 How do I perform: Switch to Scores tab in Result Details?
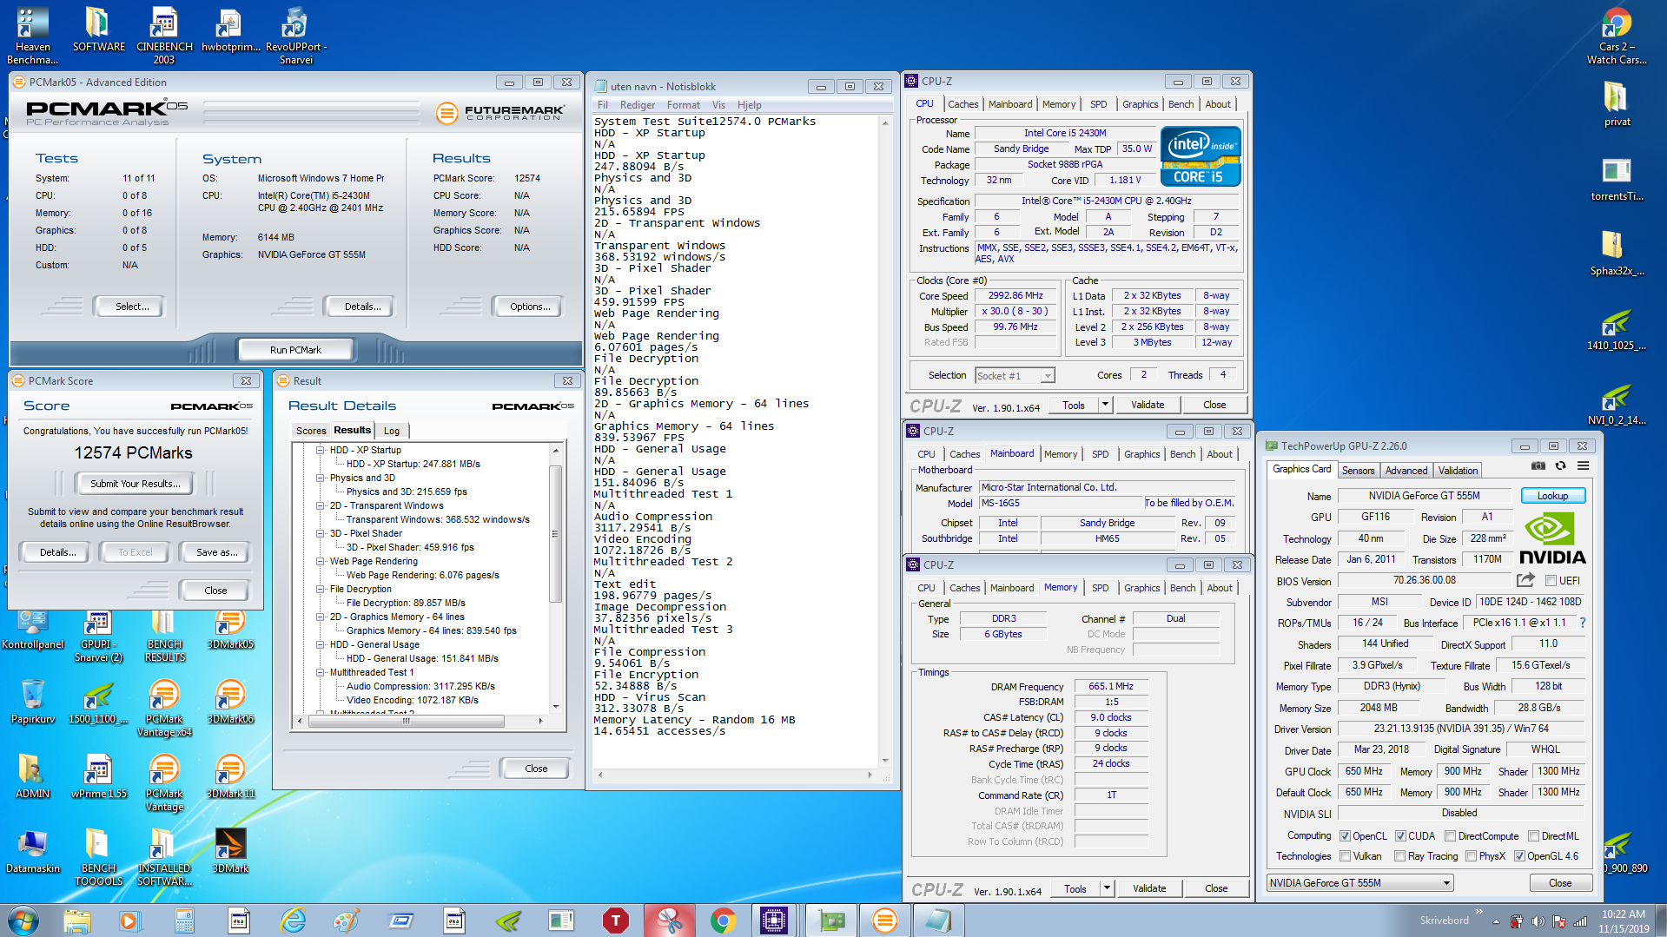(x=311, y=431)
